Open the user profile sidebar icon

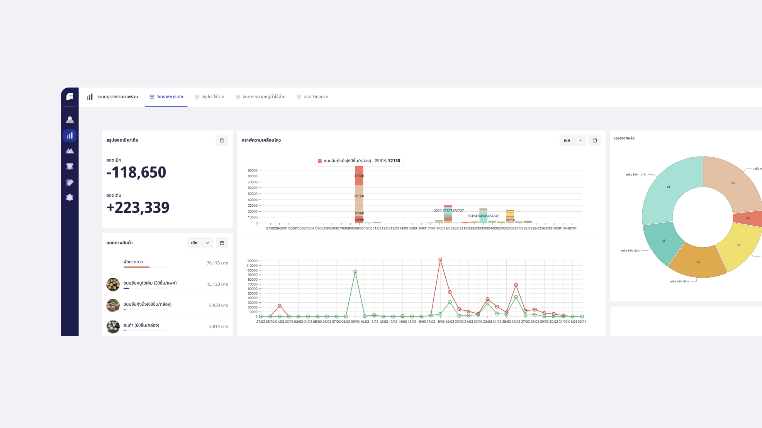point(70,120)
